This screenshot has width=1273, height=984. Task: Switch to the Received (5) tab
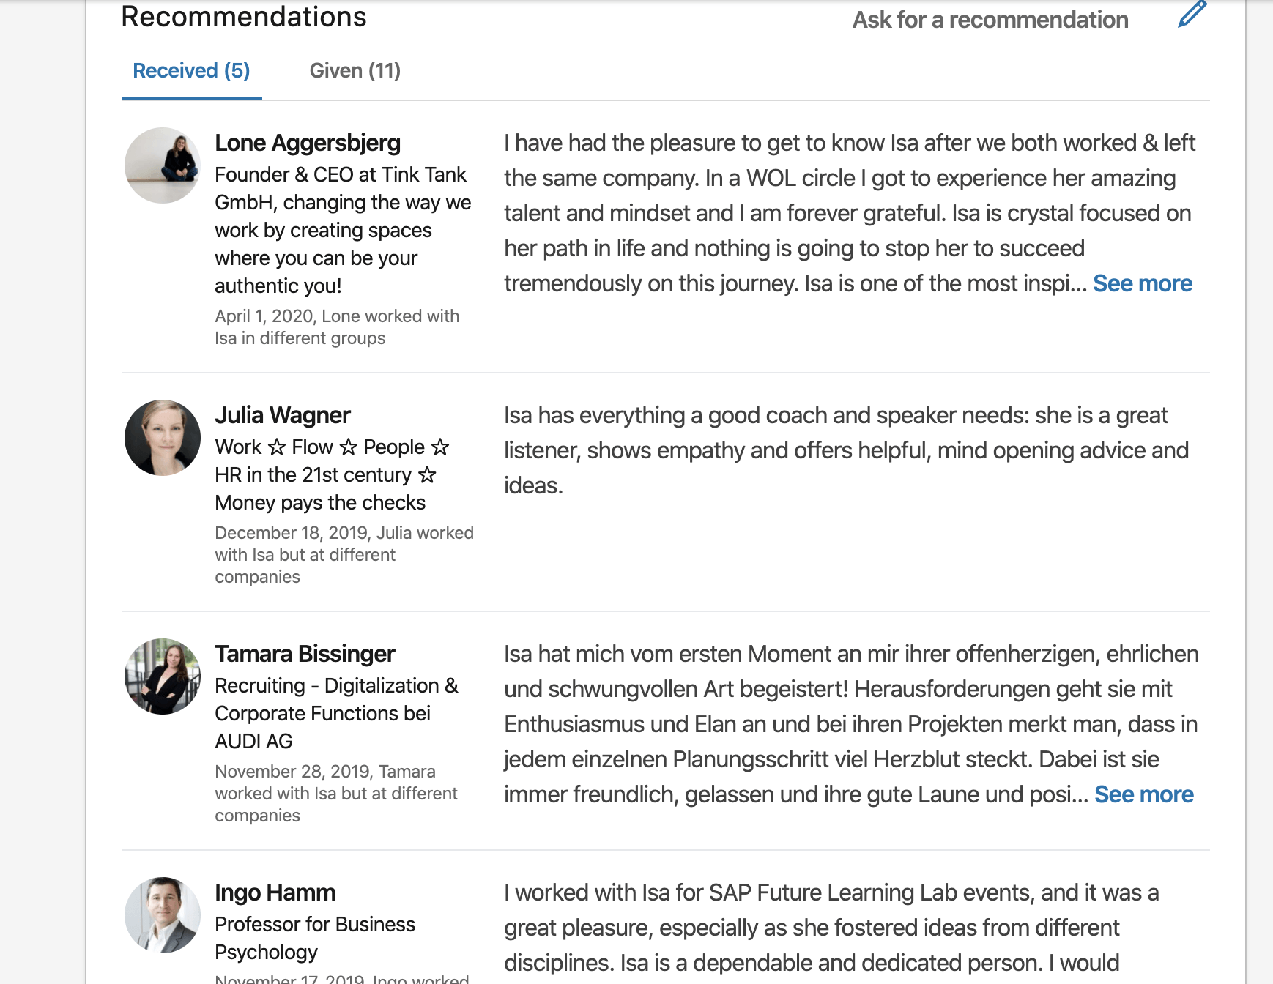click(x=191, y=71)
